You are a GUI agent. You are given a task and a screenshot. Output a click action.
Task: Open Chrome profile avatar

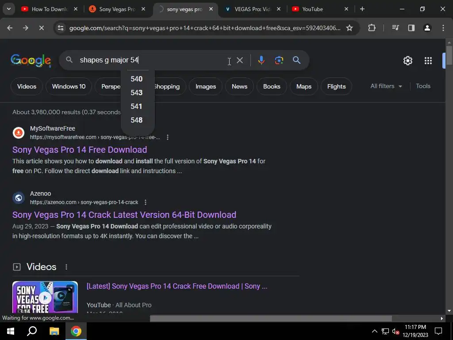(427, 28)
